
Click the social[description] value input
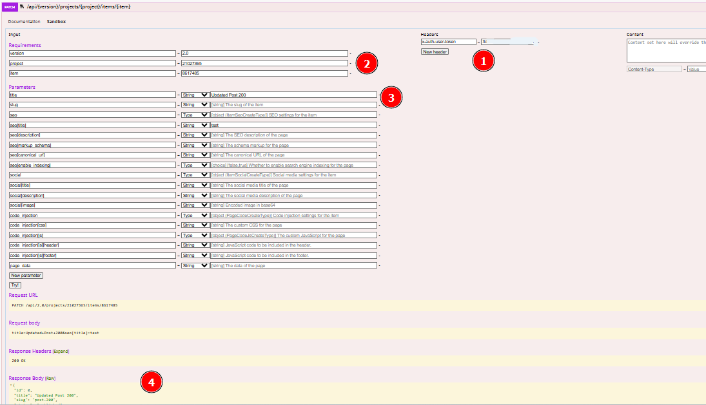pos(293,196)
